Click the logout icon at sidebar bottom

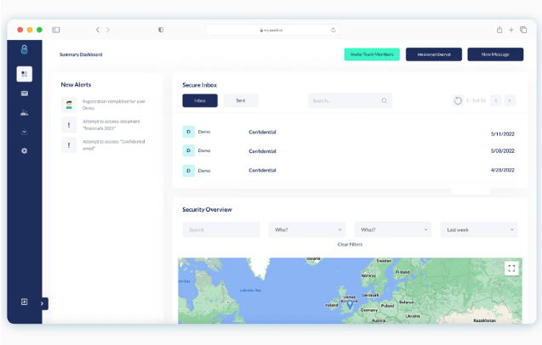pyautogui.click(x=24, y=302)
